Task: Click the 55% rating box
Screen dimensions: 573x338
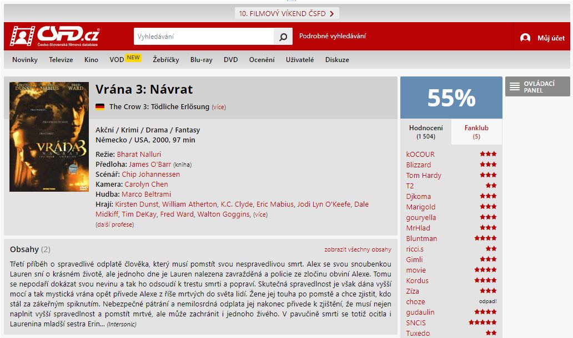Action: 451,98
